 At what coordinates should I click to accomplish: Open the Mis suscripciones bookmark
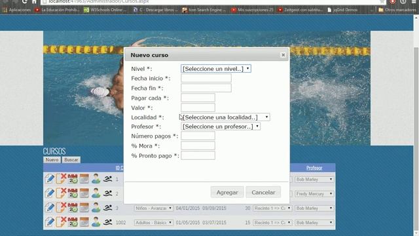tap(252, 10)
